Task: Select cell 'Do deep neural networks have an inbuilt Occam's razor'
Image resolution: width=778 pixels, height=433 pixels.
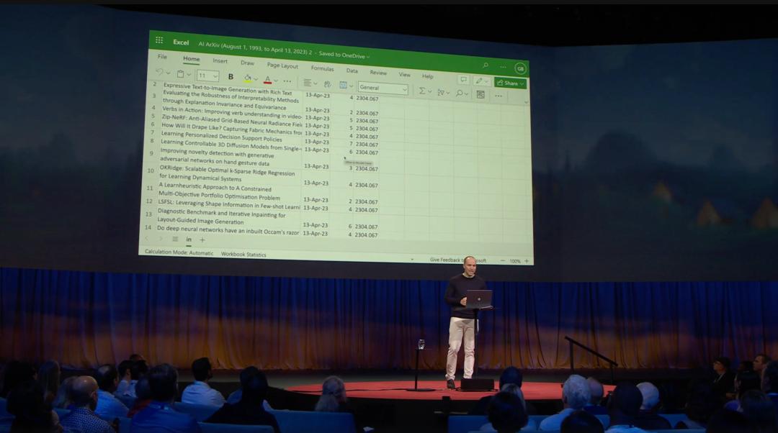Action: (x=228, y=231)
